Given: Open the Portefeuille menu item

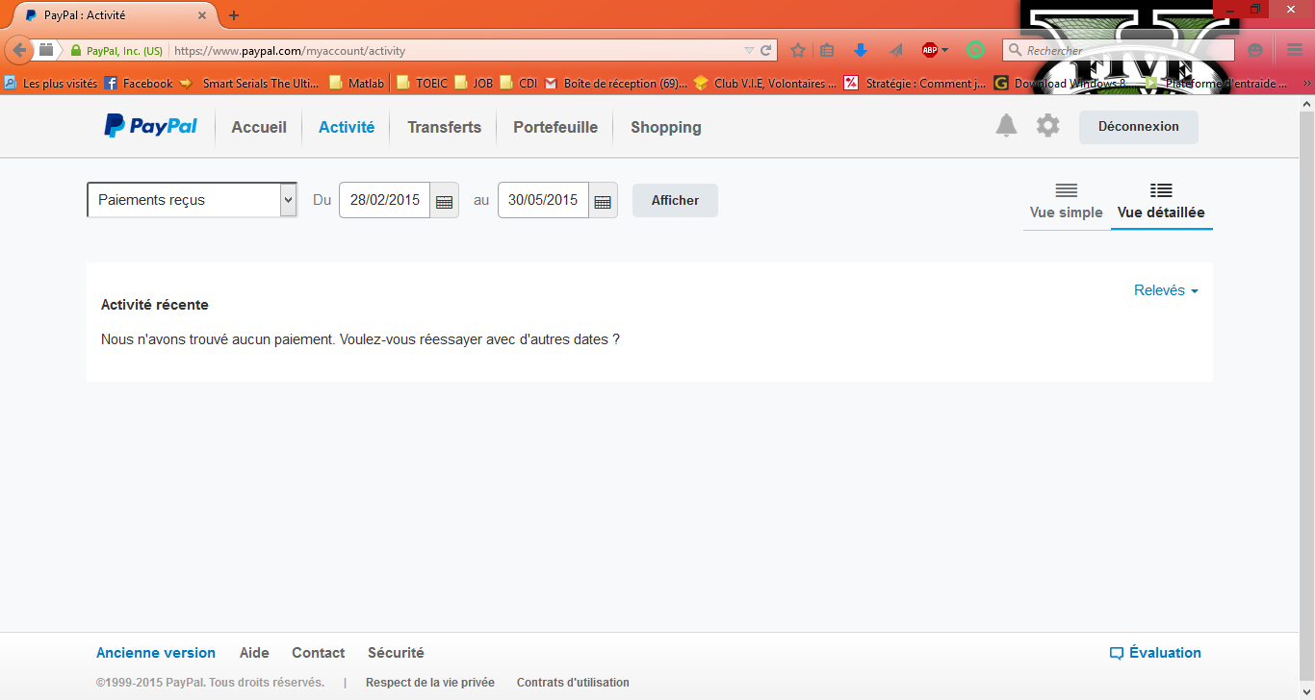Looking at the screenshot, I should click(x=555, y=127).
